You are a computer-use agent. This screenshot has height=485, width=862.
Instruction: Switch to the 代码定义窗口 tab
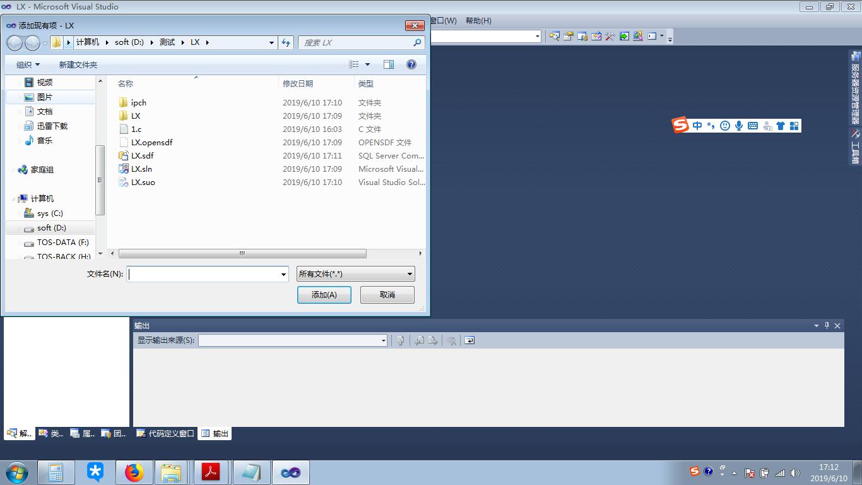tap(166, 434)
